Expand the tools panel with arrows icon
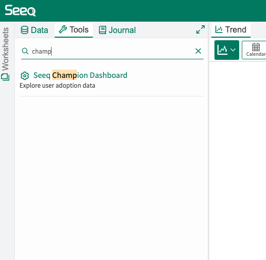This screenshot has height=260, width=266. pos(201,29)
